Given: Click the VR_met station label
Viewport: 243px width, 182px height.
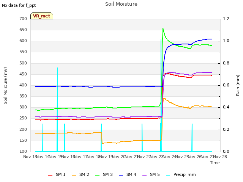Looking at the screenshot, I should pyautogui.click(x=42, y=16).
